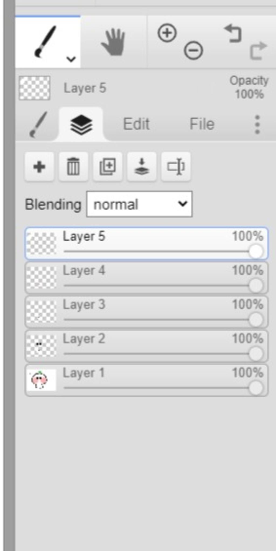Add a new layer
This screenshot has height=551, width=276.
click(39, 167)
